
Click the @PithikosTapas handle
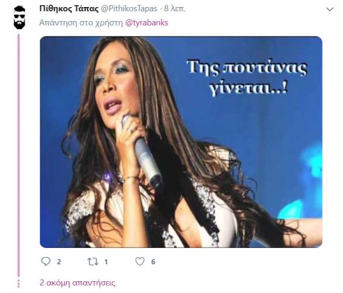pos(128,9)
